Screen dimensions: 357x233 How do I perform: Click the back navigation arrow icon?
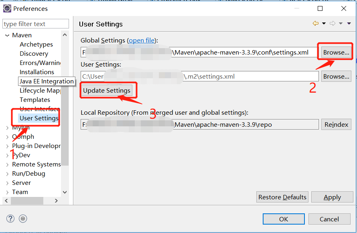(x=316, y=23)
